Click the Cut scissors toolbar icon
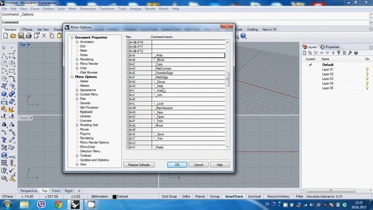 (x=44, y=36)
